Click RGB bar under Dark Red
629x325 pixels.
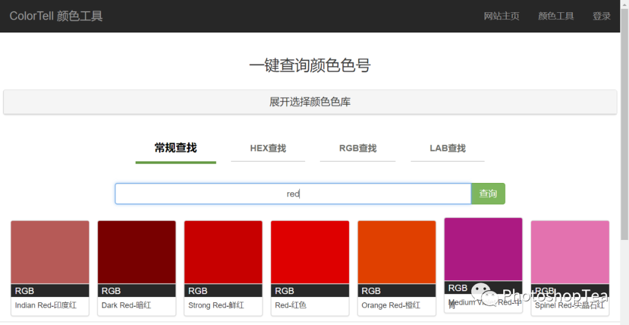[x=137, y=291]
